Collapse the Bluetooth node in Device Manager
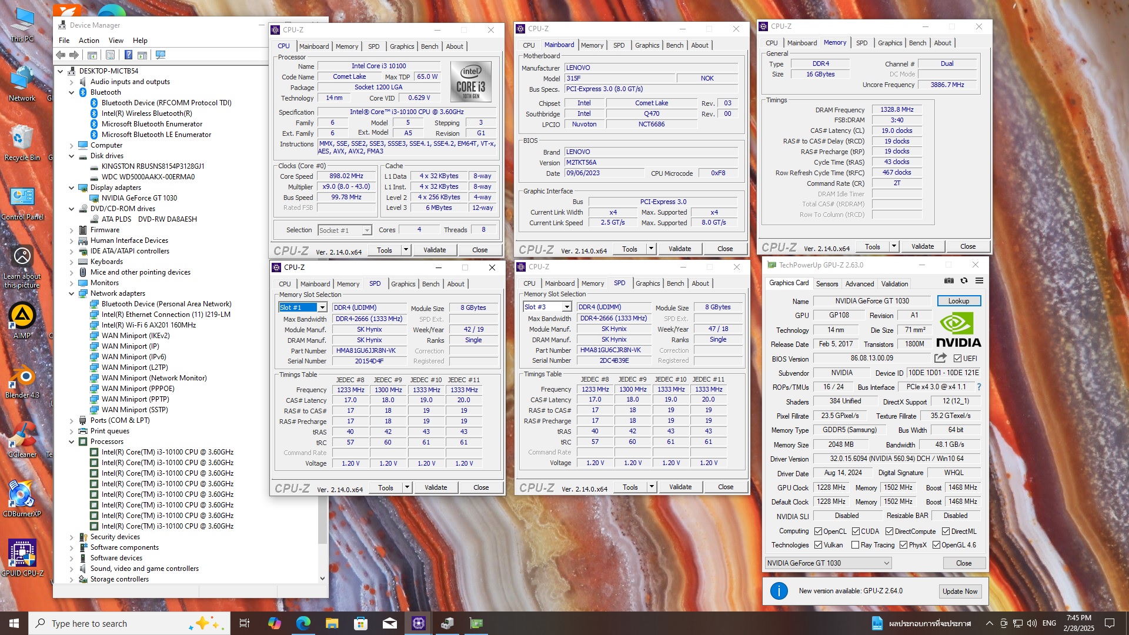The height and width of the screenshot is (635, 1129). coord(72,92)
